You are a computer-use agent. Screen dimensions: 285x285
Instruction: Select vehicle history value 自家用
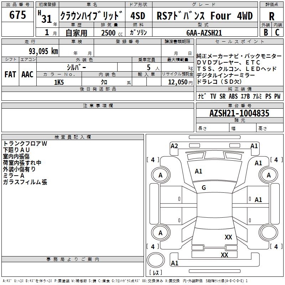click(76, 33)
